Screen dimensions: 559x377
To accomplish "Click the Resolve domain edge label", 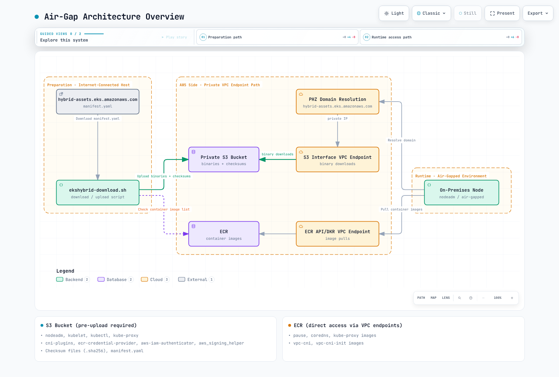I will [x=402, y=140].
